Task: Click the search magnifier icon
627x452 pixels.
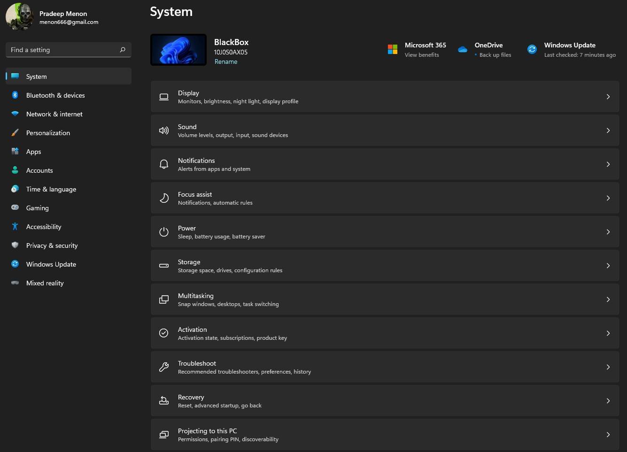Action: coord(123,50)
